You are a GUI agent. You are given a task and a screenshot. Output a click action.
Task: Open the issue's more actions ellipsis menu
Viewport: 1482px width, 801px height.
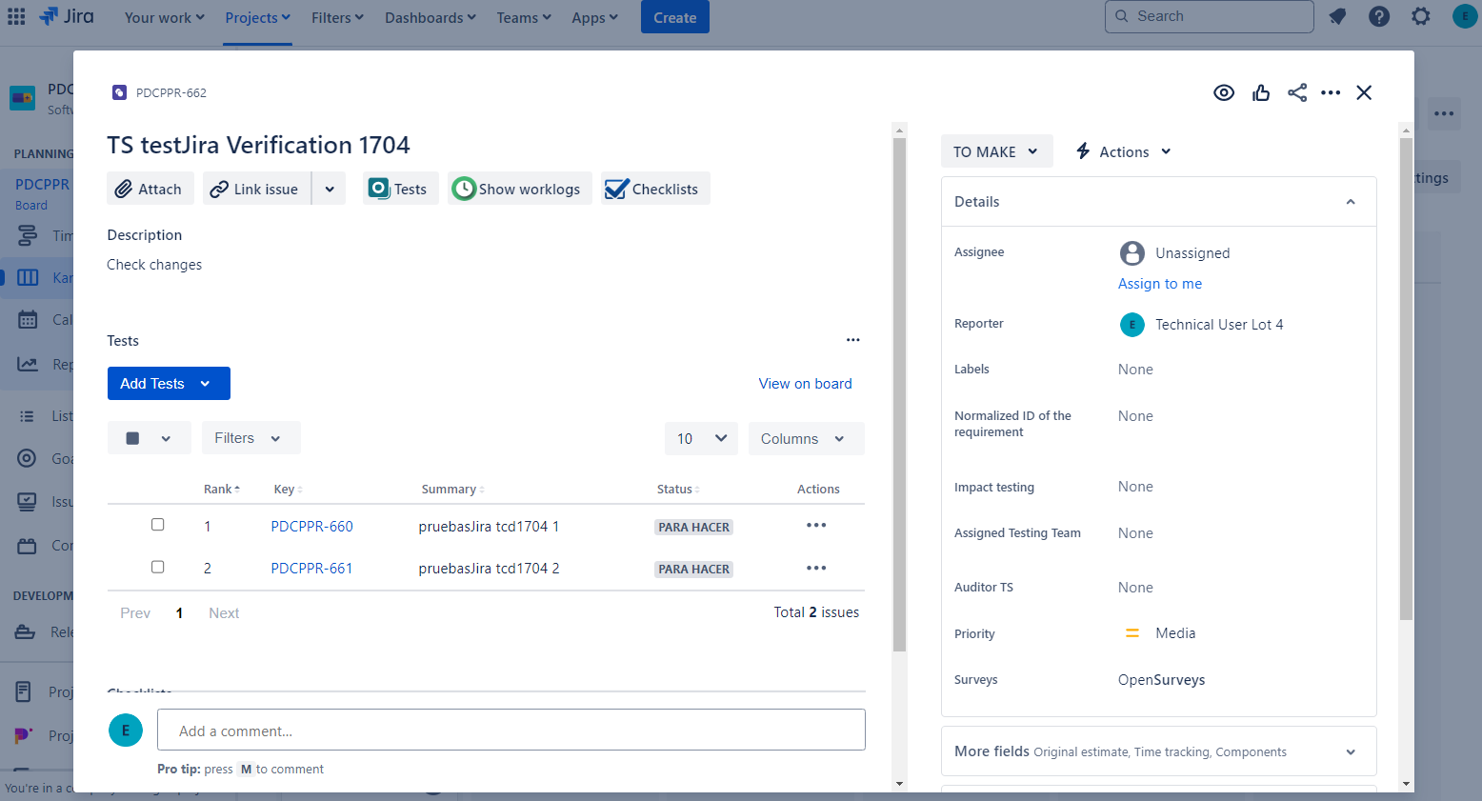pos(1331,92)
